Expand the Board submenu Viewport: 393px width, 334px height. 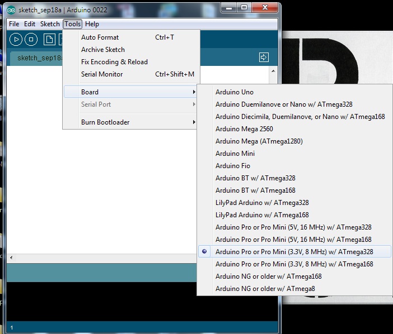coord(131,92)
